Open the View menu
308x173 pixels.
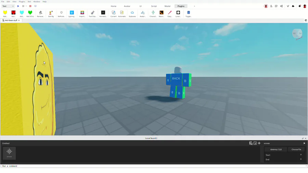tap(14, 2)
